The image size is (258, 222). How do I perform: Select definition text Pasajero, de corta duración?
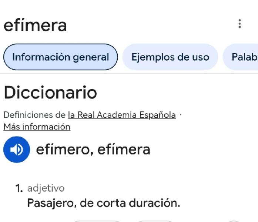click(104, 203)
